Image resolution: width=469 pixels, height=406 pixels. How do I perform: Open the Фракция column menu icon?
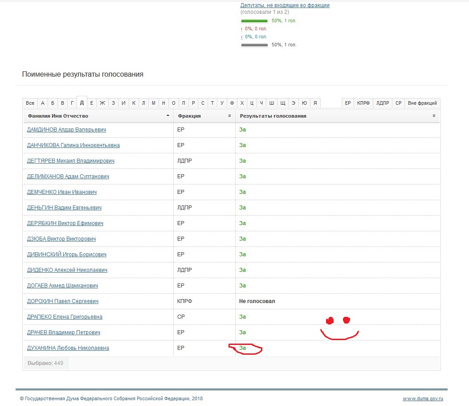click(x=229, y=116)
